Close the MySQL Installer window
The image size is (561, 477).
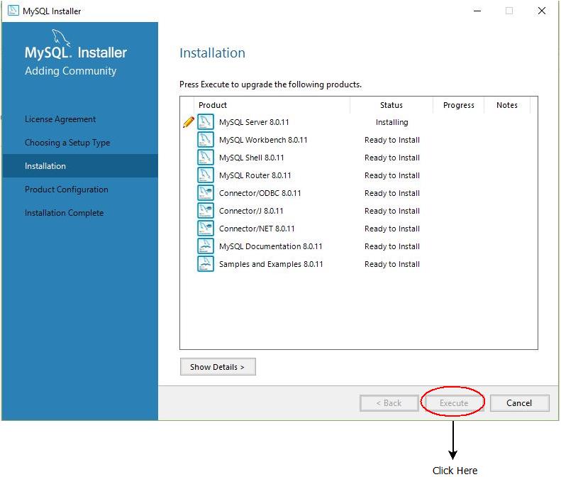(542, 11)
